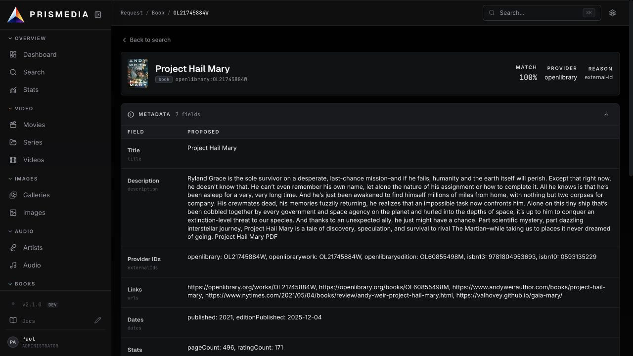Click the pencil edit icon beside Docs
Image resolution: width=633 pixels, height=356 pixels.
click(x=98, y=320)
